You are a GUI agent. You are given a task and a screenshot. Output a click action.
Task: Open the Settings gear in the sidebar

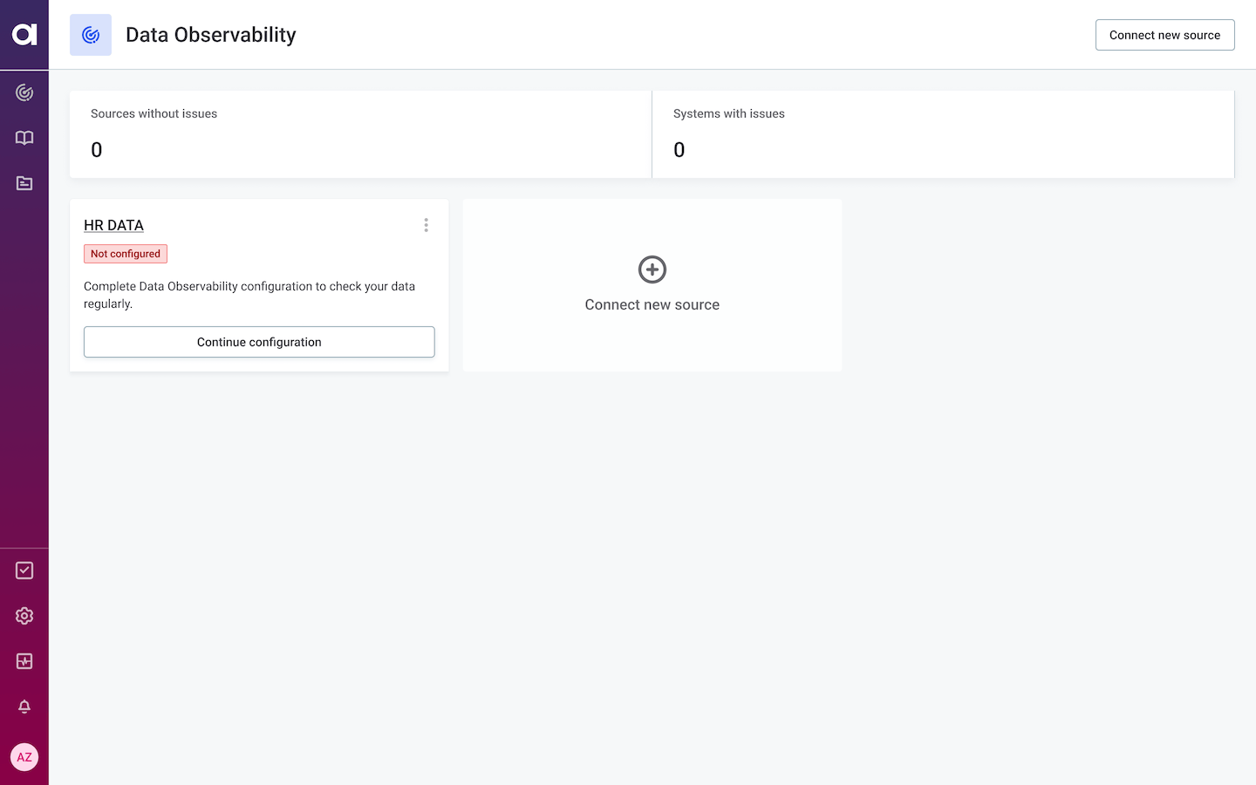coord(24,616)
